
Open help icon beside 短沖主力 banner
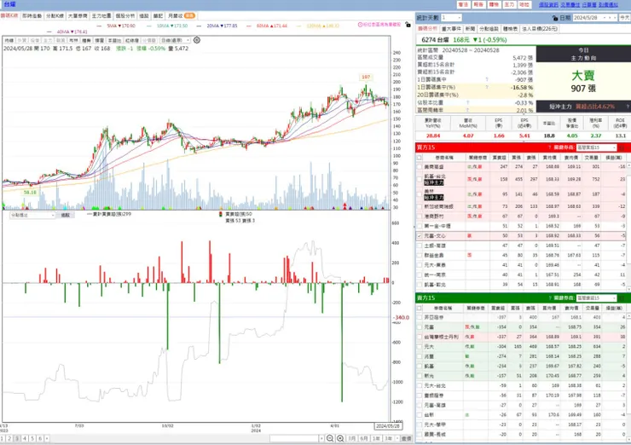(628, 107)
